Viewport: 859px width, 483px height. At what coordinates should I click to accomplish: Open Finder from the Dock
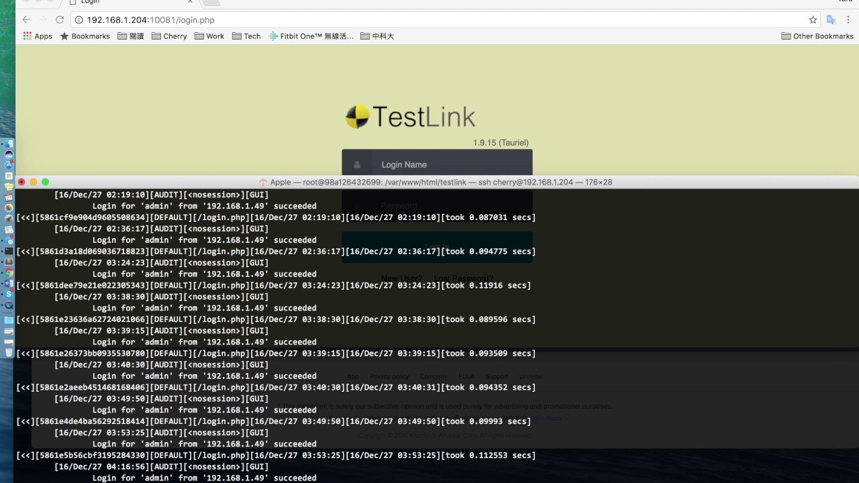(9, 143)
